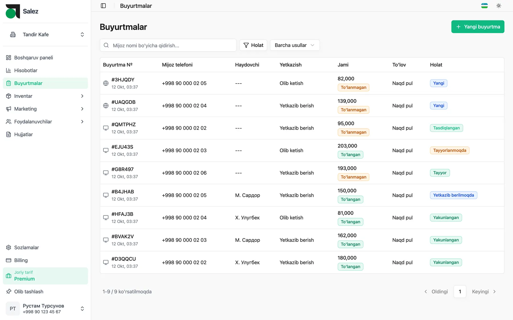Create order with Yangi buyurtma button
The width and height of the screenshot is (513, 320).
point(478,27)
